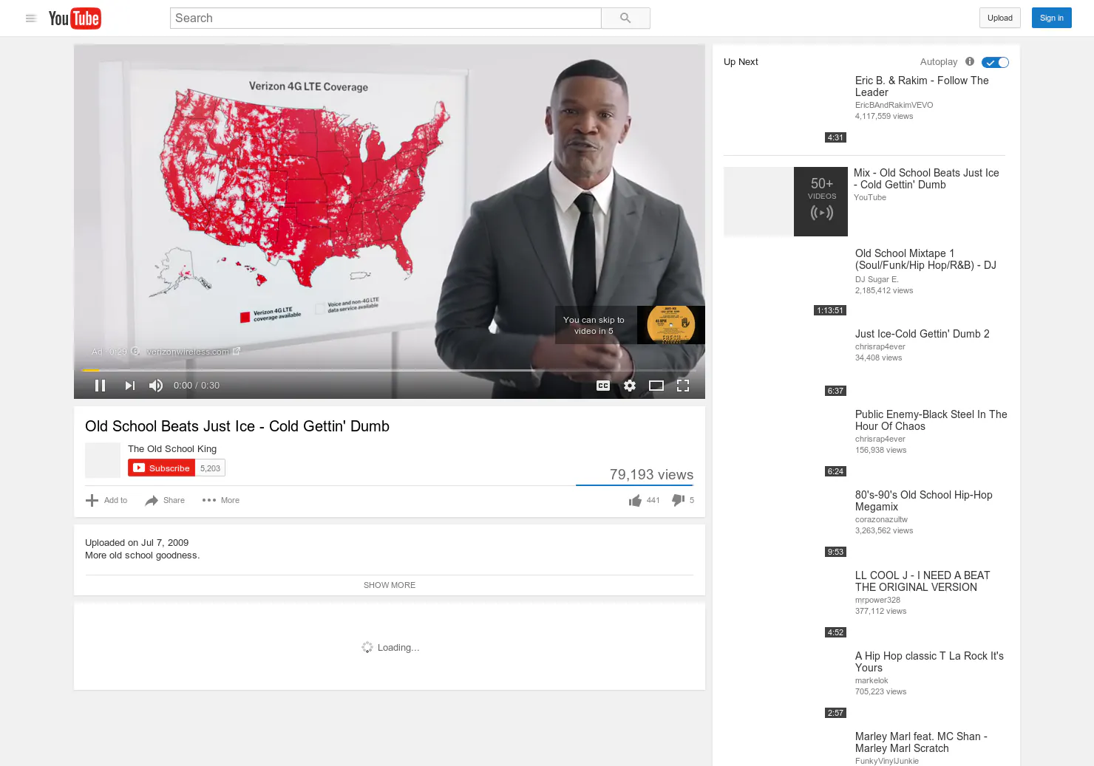
Task: Open the More actions menu
Action: [221, 501]
